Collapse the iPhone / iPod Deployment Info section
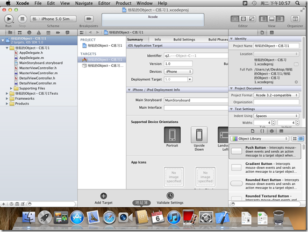The height and width of the screenshot is (232, 308). tap(129, 90)
